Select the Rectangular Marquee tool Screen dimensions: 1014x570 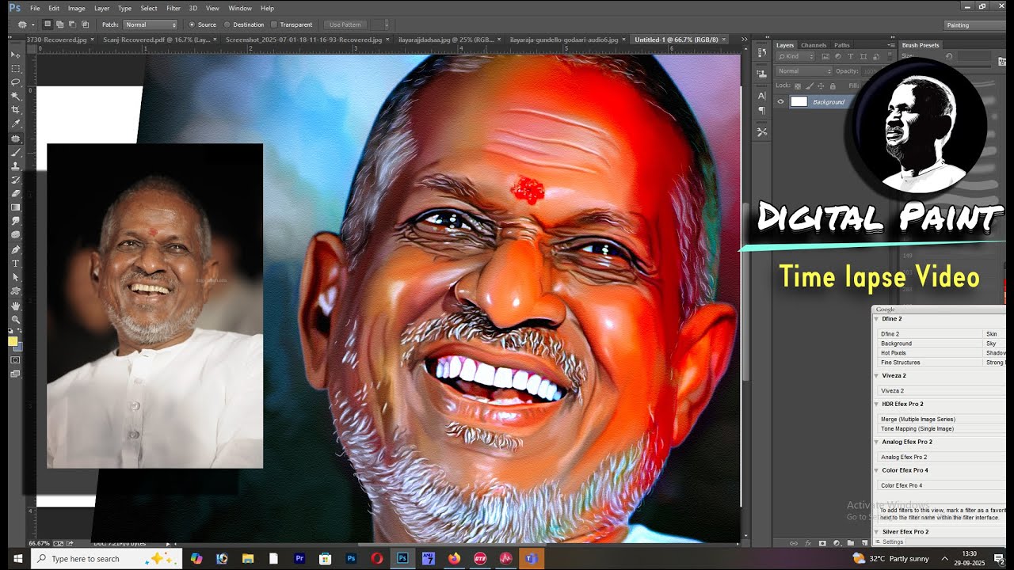pos(15,69)
